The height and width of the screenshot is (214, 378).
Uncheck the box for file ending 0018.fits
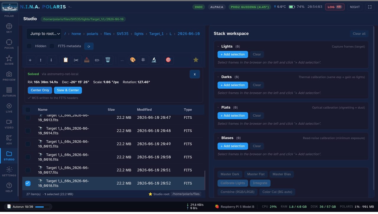pyautogui.click(x=28, y=183)
